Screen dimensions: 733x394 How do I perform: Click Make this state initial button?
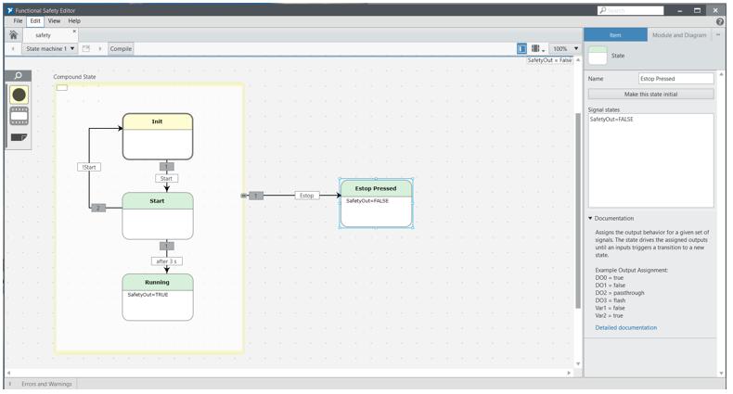pos(650,94)
